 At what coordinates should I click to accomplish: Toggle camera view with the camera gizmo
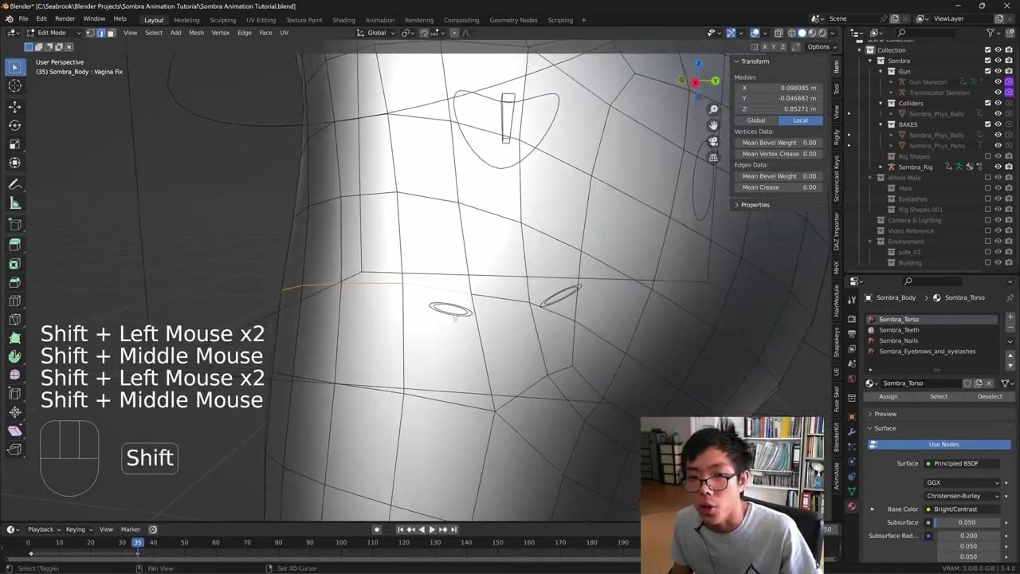(713, 141)
